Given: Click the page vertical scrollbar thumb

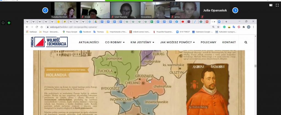Looking at the screenshot, I should 255,66.
